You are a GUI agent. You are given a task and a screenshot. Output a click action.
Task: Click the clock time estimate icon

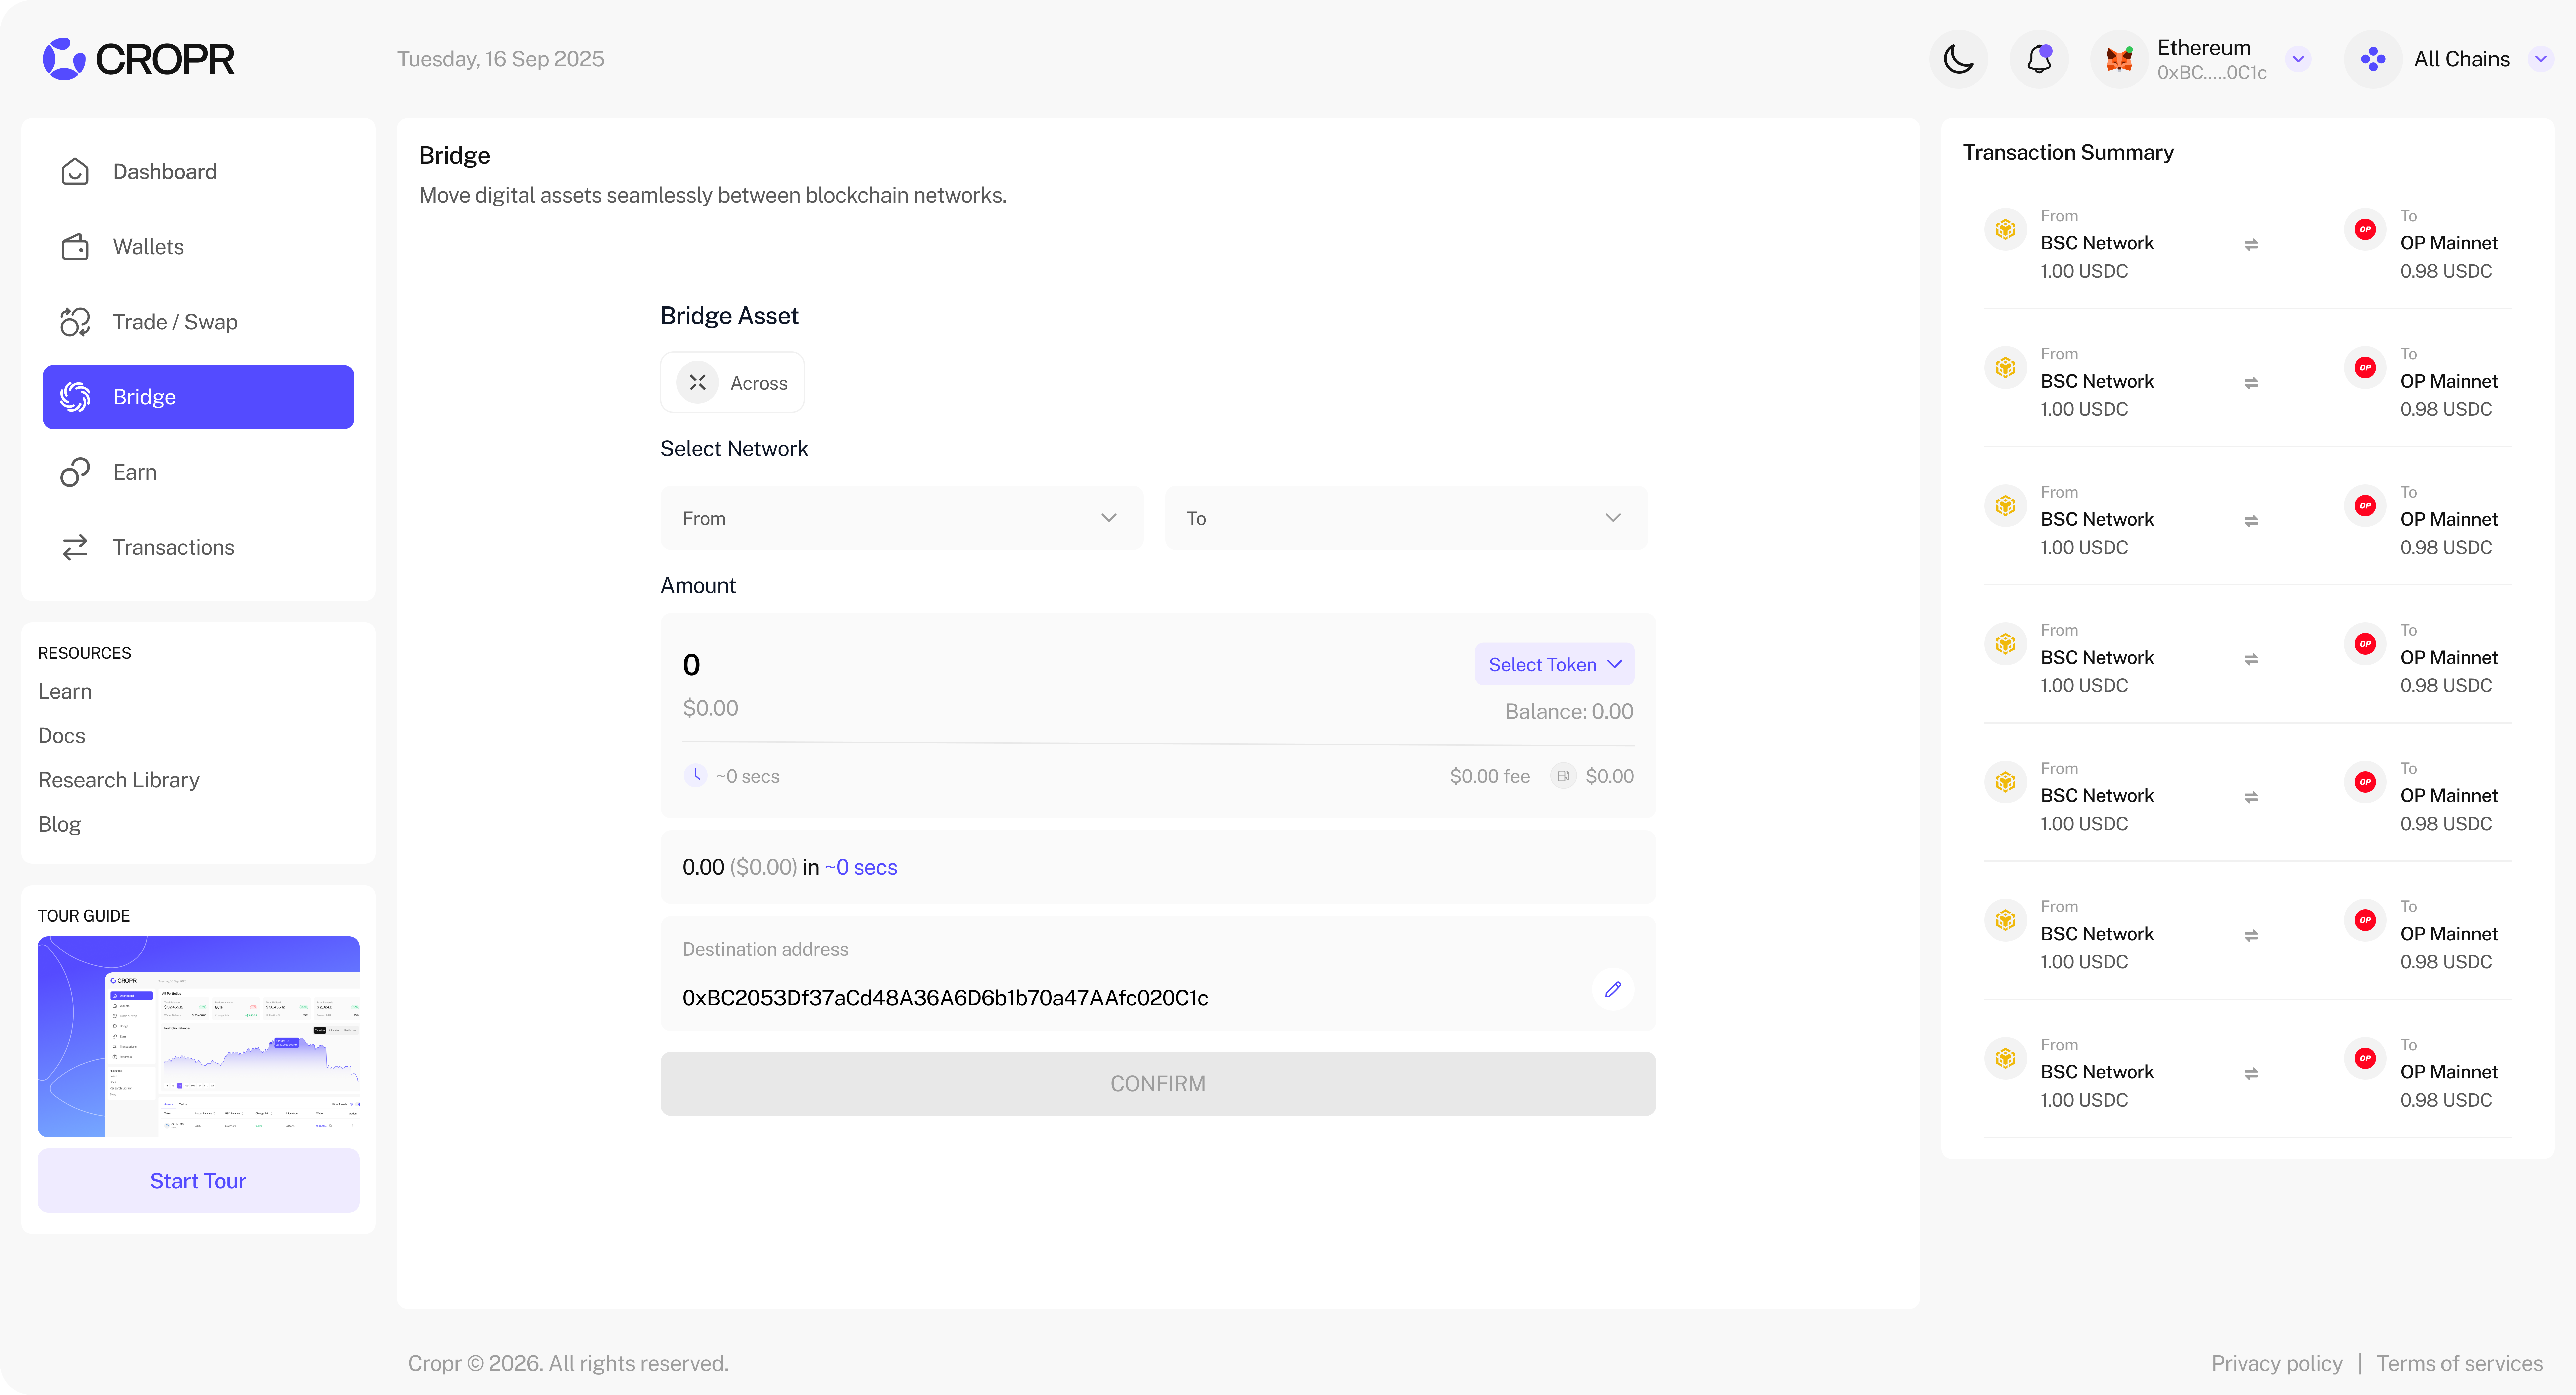coord(696,775)
